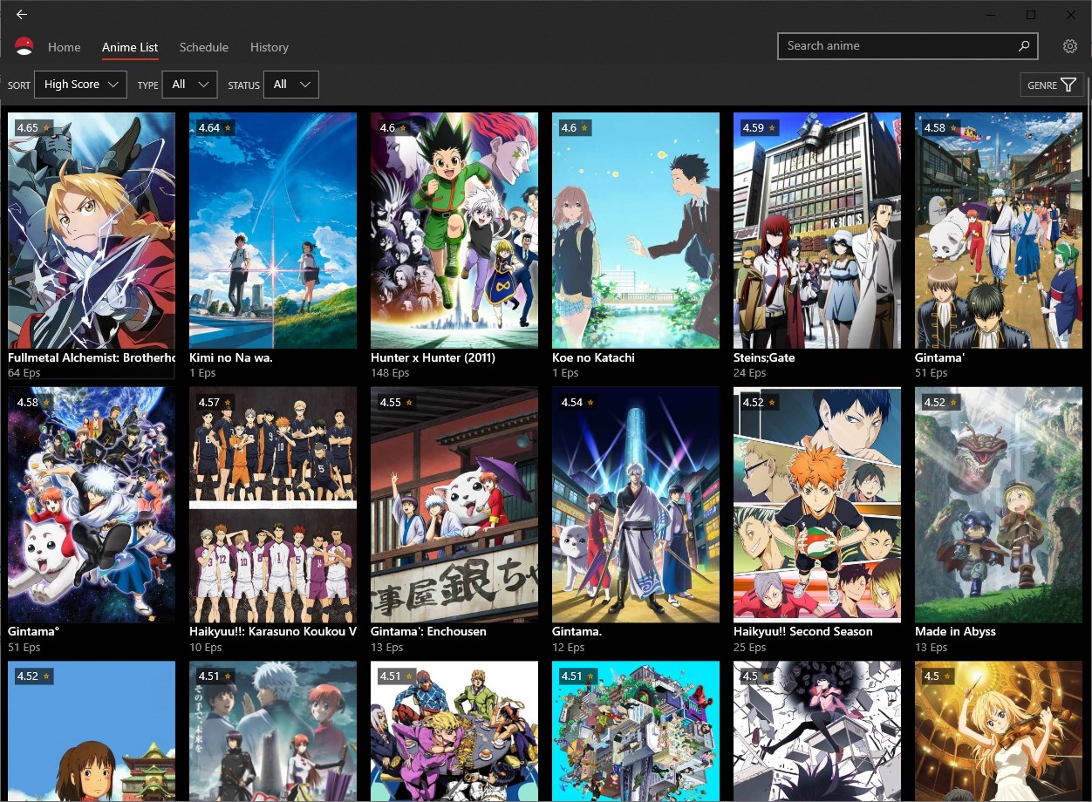Open Gintama' 51 Eps poster
Viewport: 1092px width, 802px height.
click(x=999, y=231)
